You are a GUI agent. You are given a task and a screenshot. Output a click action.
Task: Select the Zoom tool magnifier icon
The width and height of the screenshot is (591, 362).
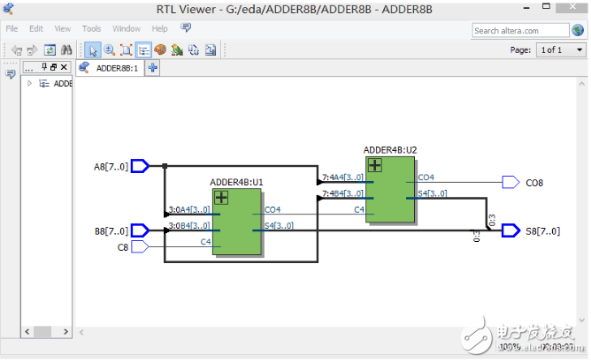pyautogui.click(x=110, y=50)
